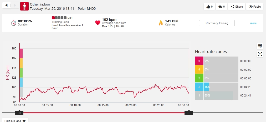Select heart rate zone 5 red swatch
266x122 pixels.
(199, 61)
